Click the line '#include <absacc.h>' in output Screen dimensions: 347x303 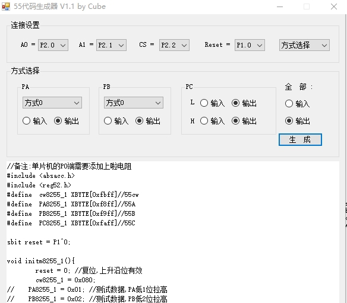point(41,176)
